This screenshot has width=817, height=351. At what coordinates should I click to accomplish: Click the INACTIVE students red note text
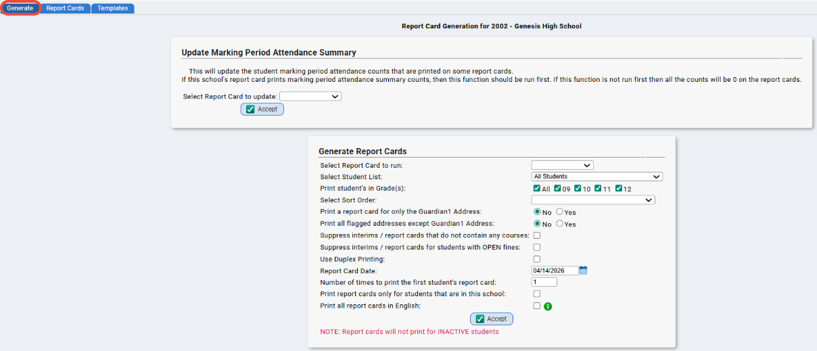pyautogui.click(x=409, y=331)
